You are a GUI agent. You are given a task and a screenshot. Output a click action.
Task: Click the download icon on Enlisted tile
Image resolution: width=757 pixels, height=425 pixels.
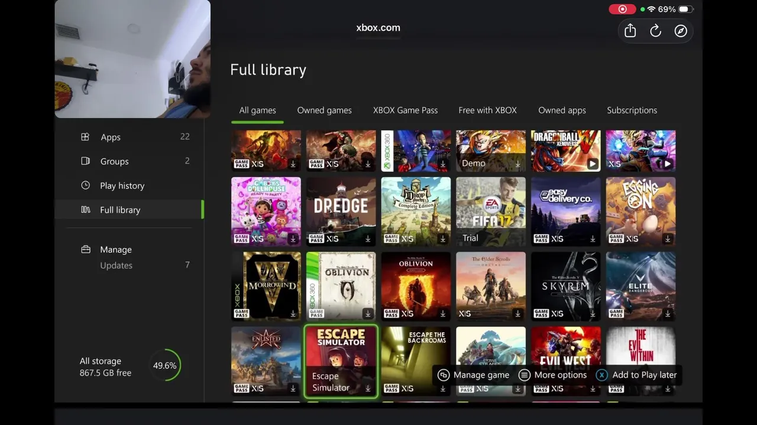[293, 388]
